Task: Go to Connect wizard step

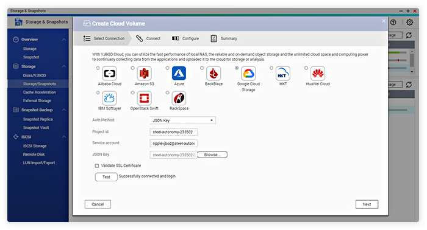Action: pos(148,38)
